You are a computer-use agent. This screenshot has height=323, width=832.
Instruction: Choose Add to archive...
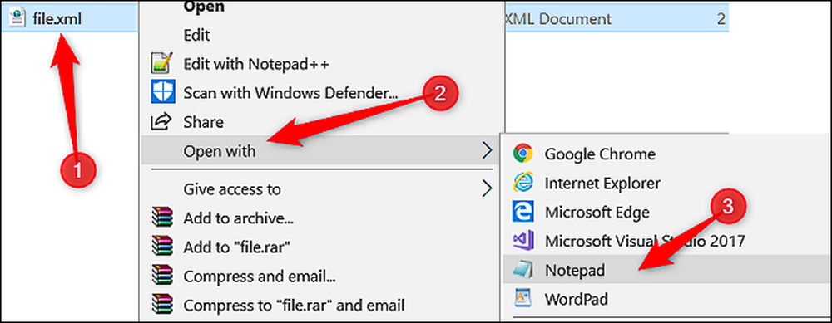tap(238, 218)
